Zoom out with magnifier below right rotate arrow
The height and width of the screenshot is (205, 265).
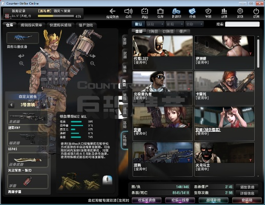[x=92, y=64]
